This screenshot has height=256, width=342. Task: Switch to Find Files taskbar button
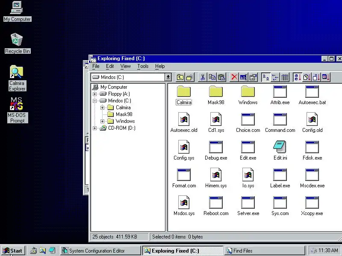point(264,251)
